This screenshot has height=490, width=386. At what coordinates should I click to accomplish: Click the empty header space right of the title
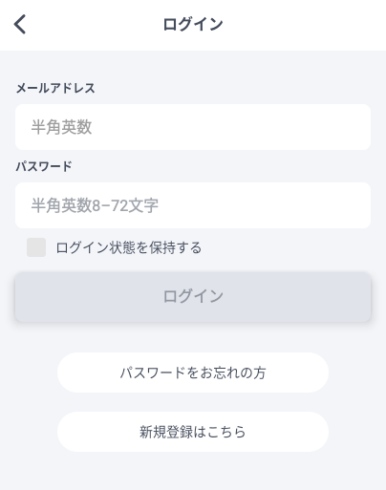click(x=303, y=24)
